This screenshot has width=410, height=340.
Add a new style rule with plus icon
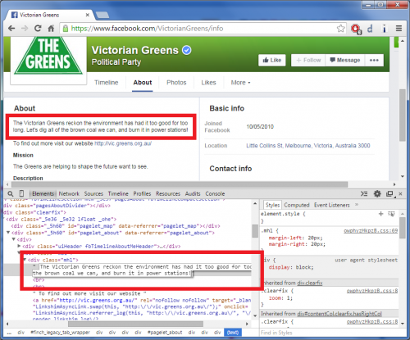pos(380,214)
